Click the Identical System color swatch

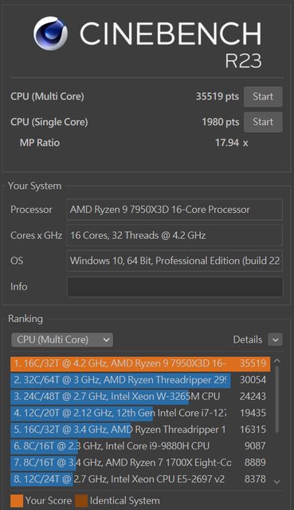81,501
